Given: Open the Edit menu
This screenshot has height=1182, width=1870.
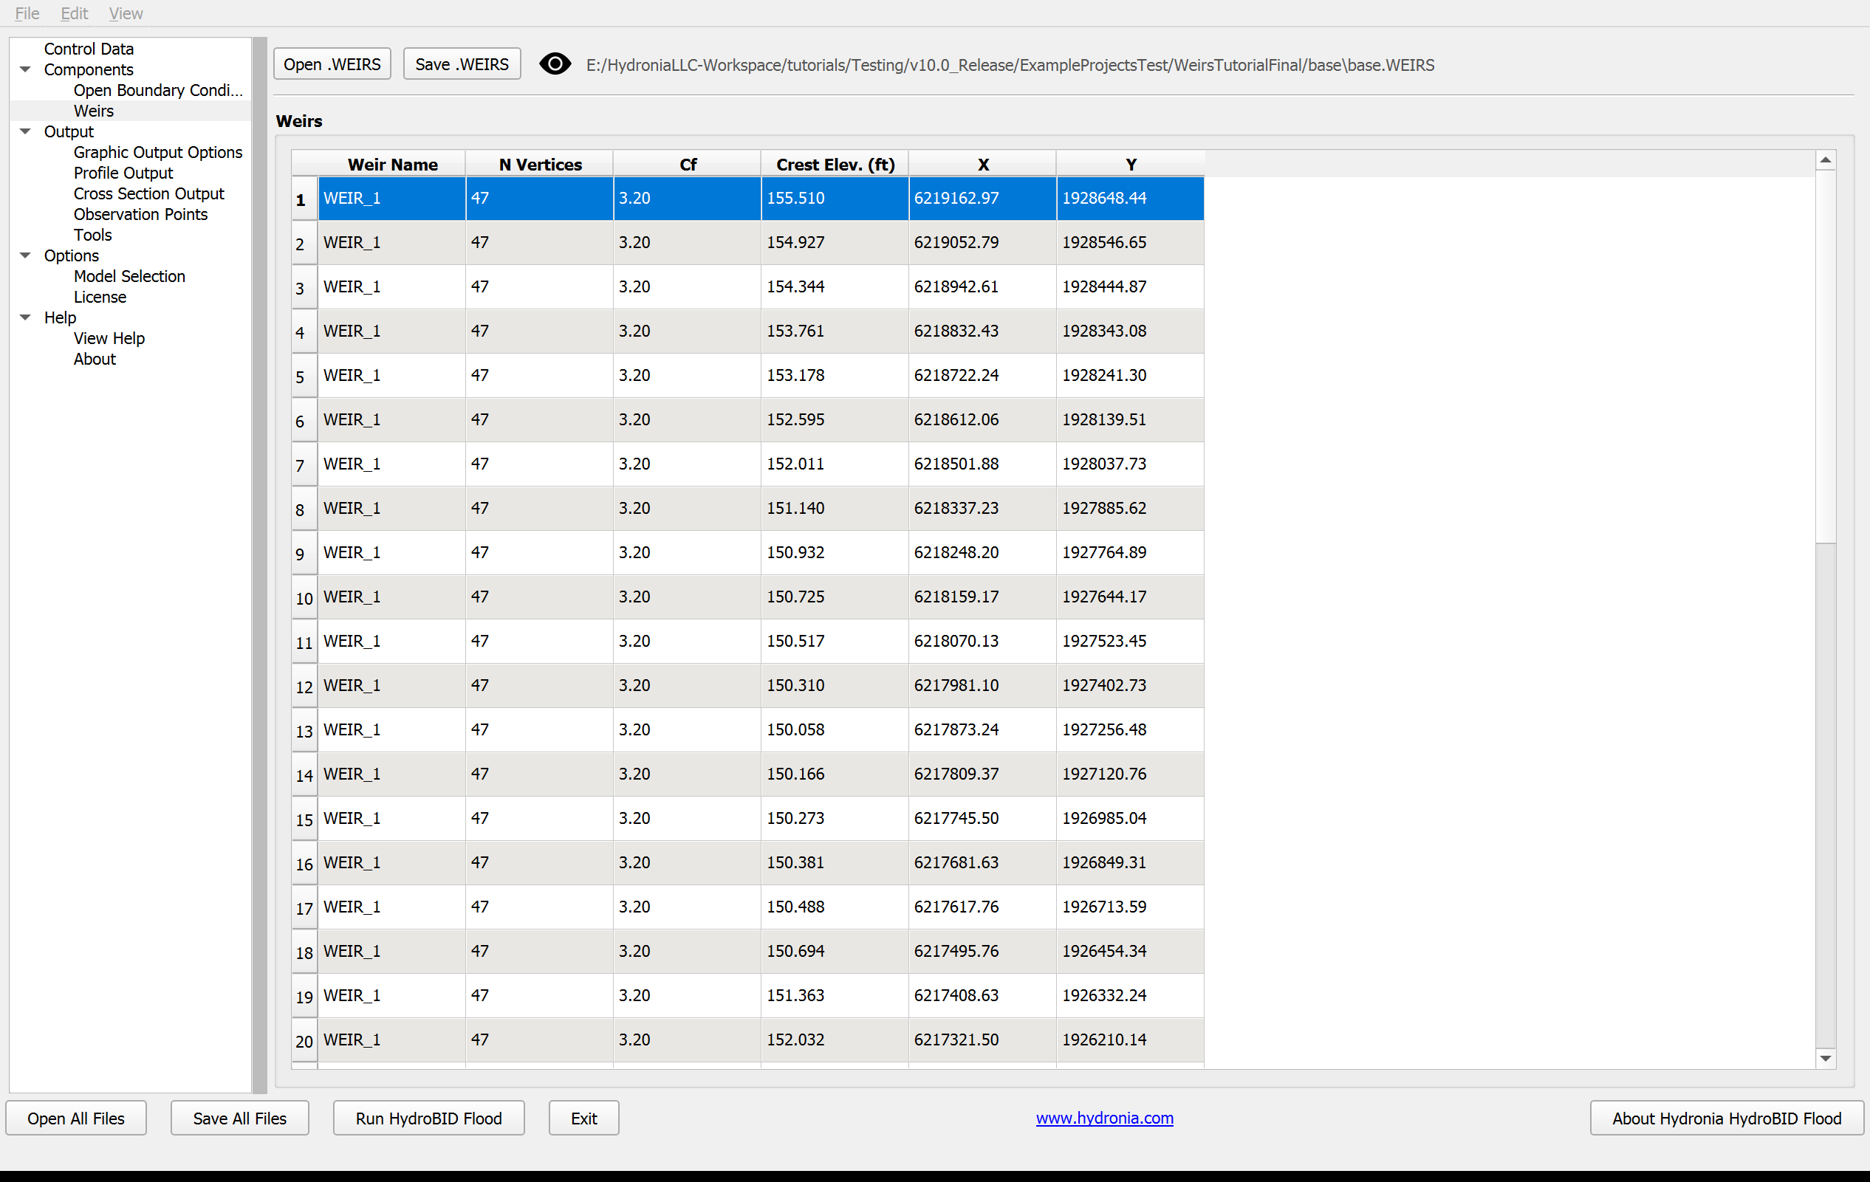Looking at the screenshot, I should click(x=75, y=13).
